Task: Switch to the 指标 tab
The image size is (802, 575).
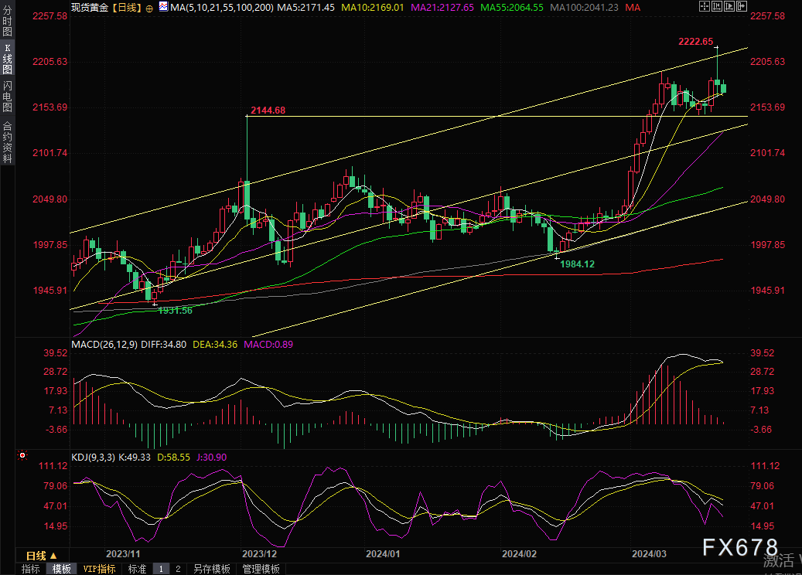Action: [31, 569]
